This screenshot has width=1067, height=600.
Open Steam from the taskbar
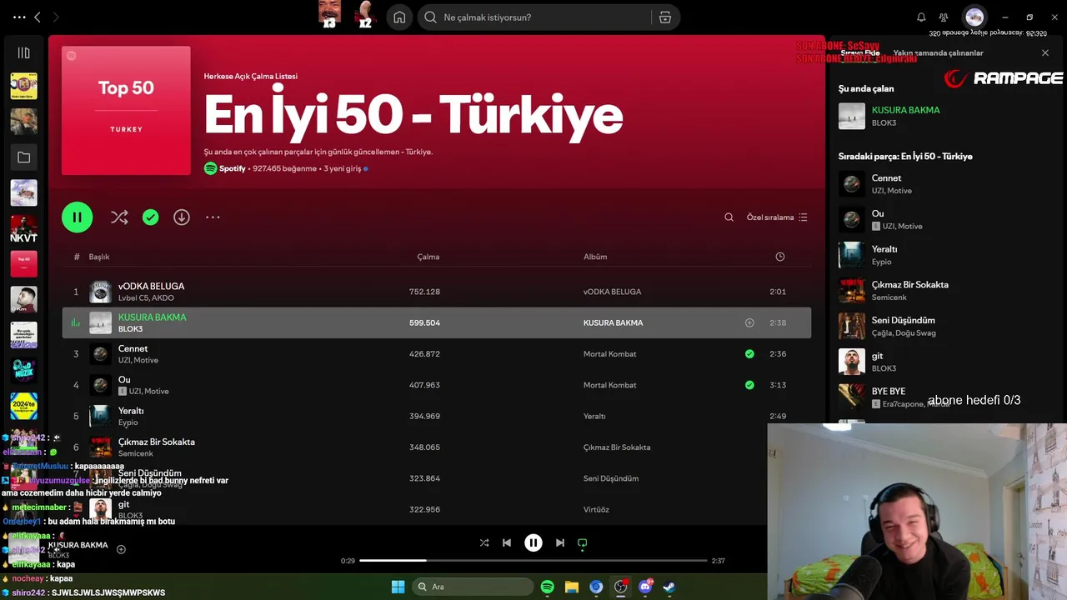pyautogui.click(x=669, y=587)
